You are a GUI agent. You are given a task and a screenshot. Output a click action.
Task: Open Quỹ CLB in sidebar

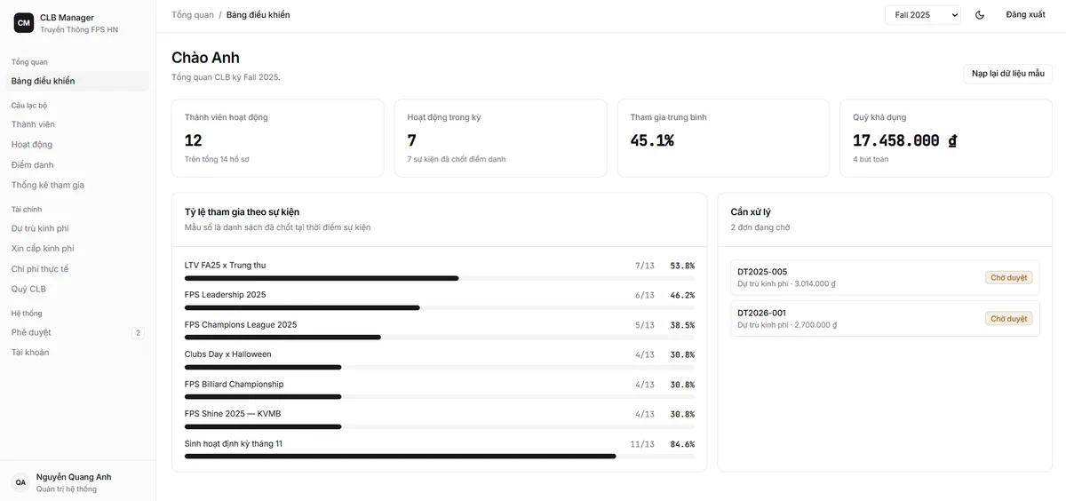[77, 290]
